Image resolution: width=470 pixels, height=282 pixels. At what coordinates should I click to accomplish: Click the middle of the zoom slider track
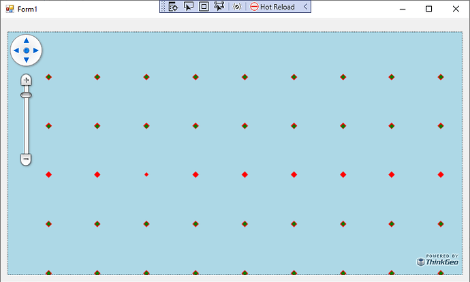click(26, 120)
